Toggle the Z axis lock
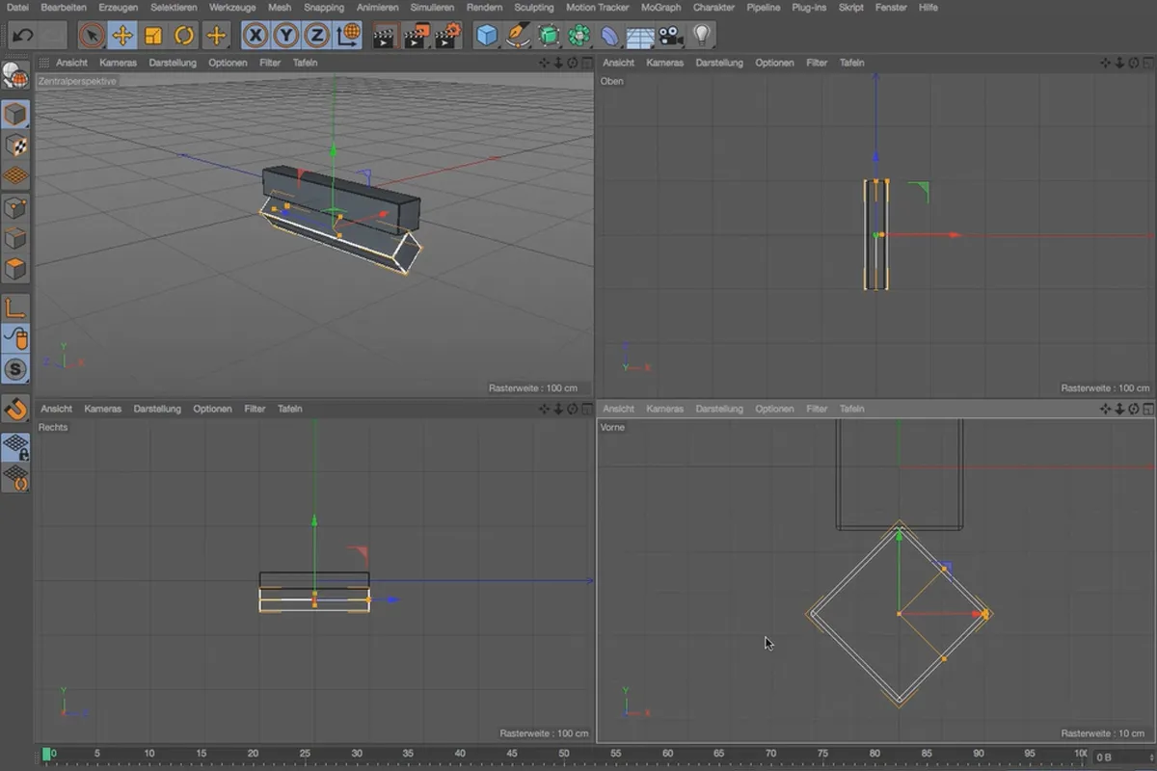 click(317, 37)
